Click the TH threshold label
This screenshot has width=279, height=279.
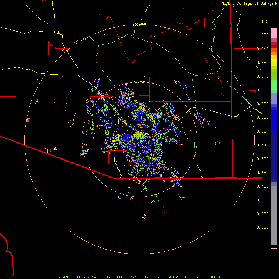click(266, 241)
